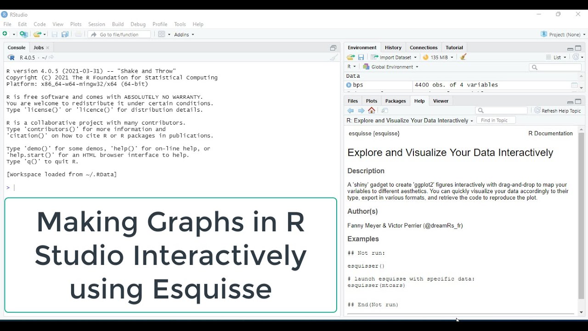This screenshot has width=588, height=331.
Task: Open the R language dropdown
Action: click(351, 67)
